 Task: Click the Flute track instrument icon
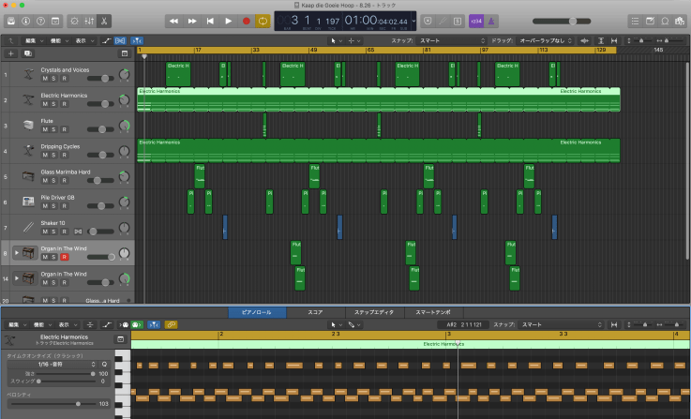pos(27,125)
